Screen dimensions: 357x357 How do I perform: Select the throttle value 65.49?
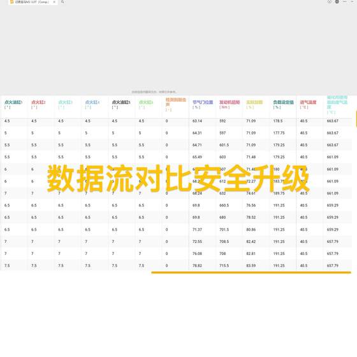197,157
